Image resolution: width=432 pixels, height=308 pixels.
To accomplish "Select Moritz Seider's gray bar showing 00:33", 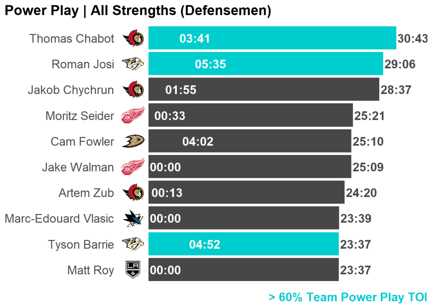I will [x=251, y=115].
